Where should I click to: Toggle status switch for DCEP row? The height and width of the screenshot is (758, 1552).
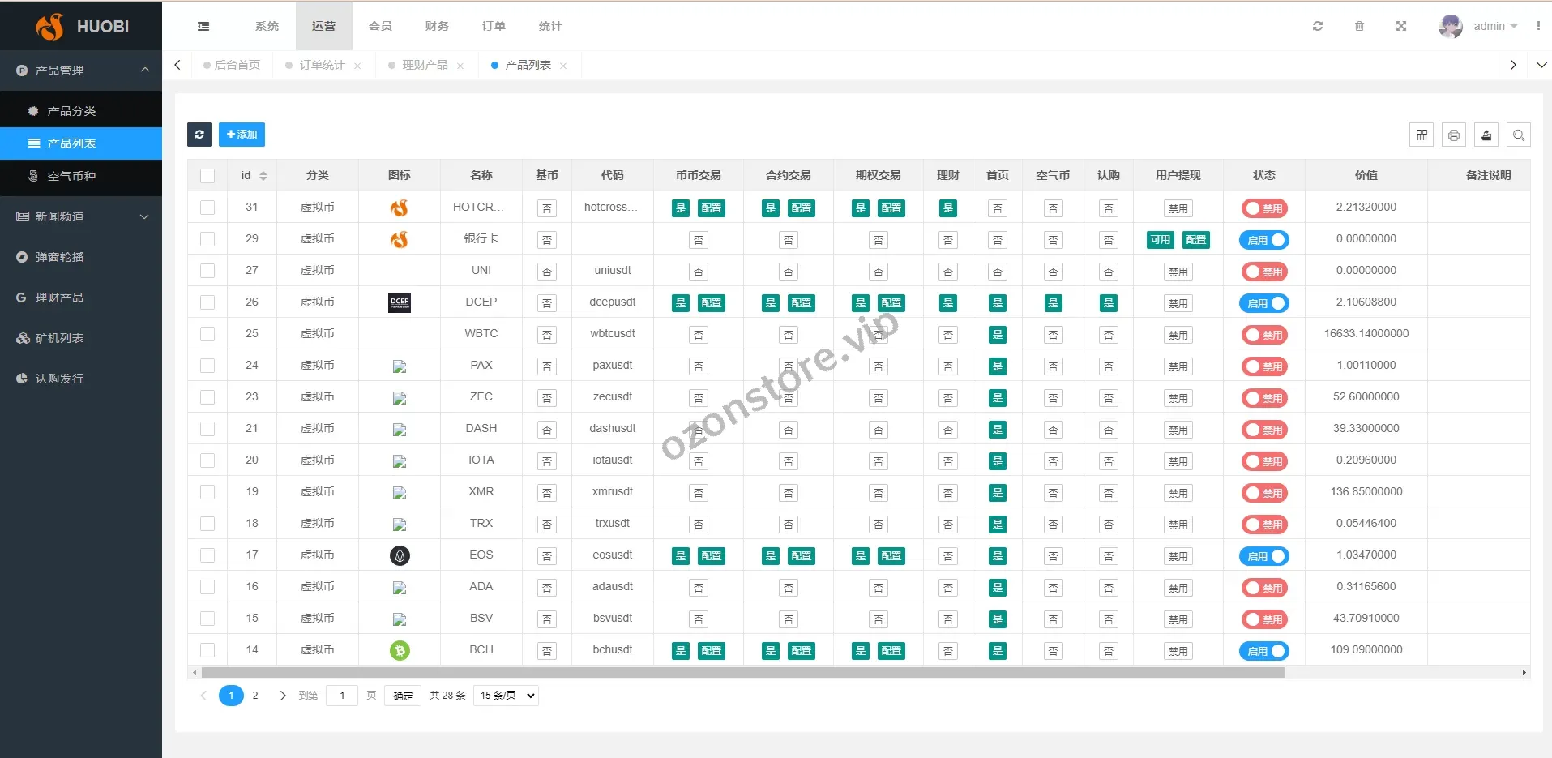pos(1263,303)
